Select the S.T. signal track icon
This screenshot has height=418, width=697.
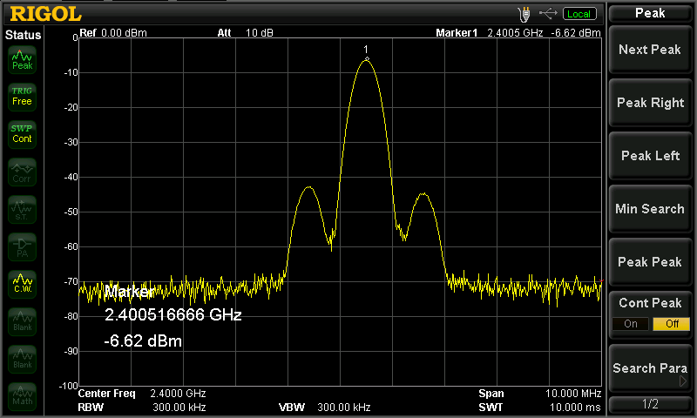point(23,209)
